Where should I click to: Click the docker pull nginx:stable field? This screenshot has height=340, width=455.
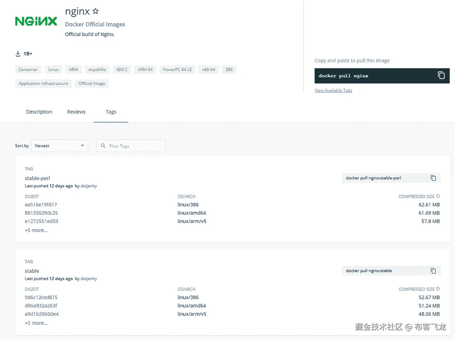[x=391, y=271]
